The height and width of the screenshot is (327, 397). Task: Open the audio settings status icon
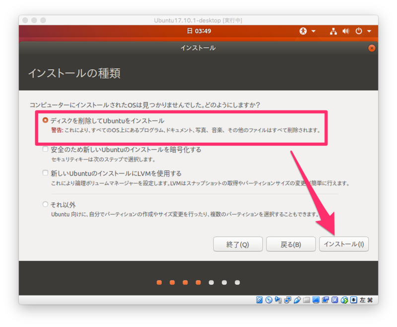pos(278,300)
